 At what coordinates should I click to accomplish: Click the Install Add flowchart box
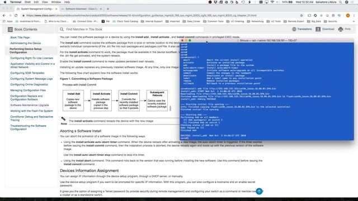[73, 100]
